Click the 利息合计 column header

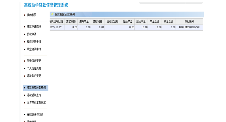pos(169,22)
